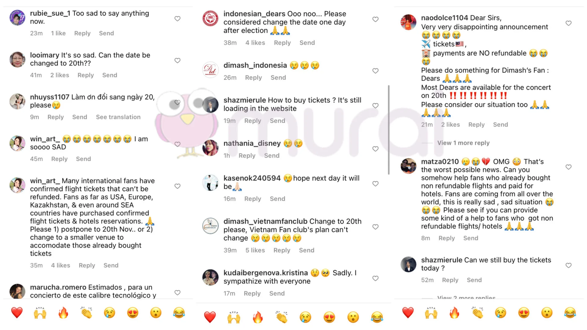Screen dimensions: 587x330
Task: Send raised hands emoji in middle panel
Action: [234, 317]
